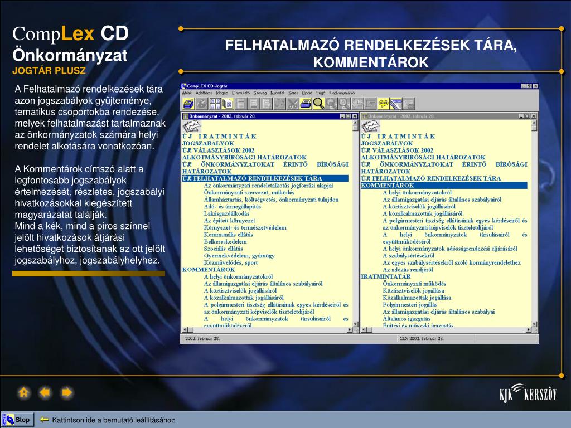
Task: Open KOMMENTÁROK heading in the left pane
Action: [x=209, y=269]
